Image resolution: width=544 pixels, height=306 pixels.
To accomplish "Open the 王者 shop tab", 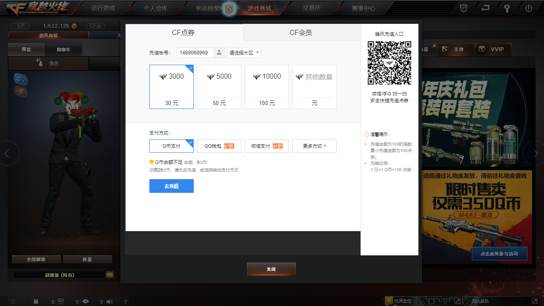I will [x=456, y=49].
